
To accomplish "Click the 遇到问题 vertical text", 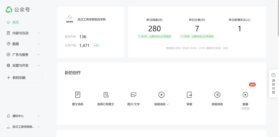I will coord(274,86).
